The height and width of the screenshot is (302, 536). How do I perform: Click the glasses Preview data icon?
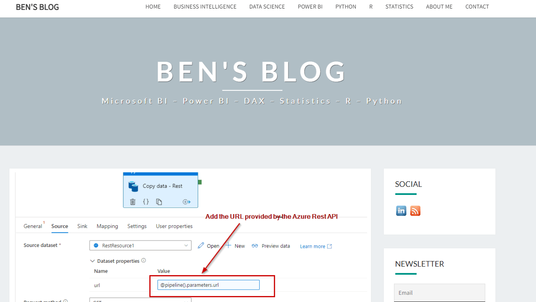(x=255, y=246)
